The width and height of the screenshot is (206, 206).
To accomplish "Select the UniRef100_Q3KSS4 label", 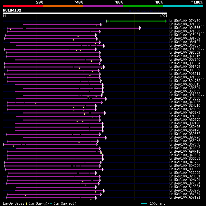I will point(185,63).
